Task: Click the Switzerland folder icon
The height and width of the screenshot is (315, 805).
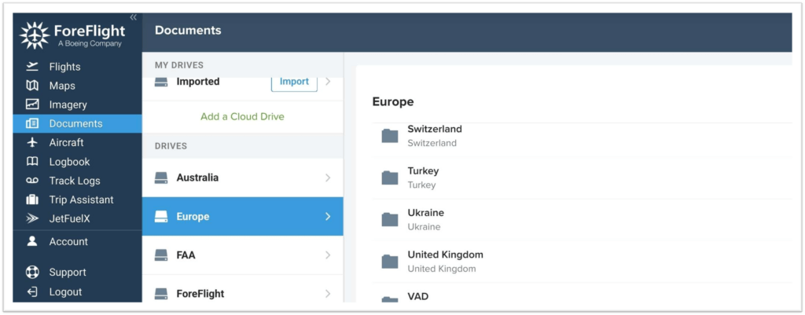Action: pyautogui.click(x=390, y=136)
